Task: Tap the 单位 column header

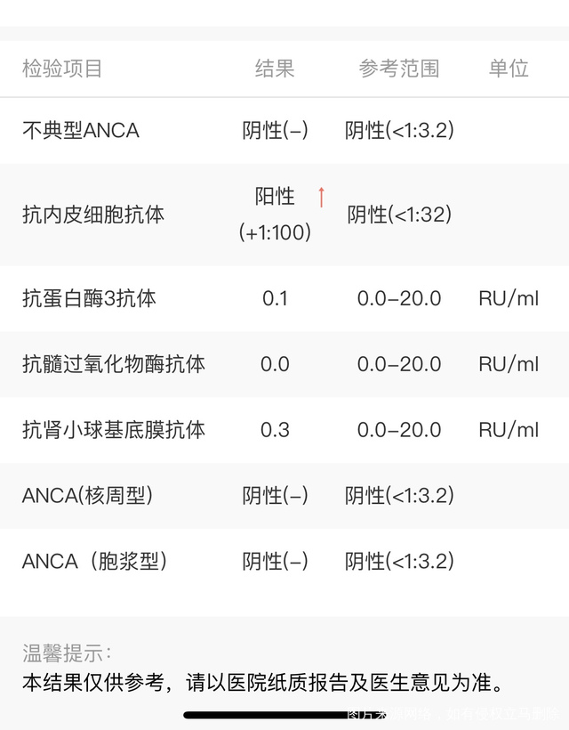Action: [509, 69]
